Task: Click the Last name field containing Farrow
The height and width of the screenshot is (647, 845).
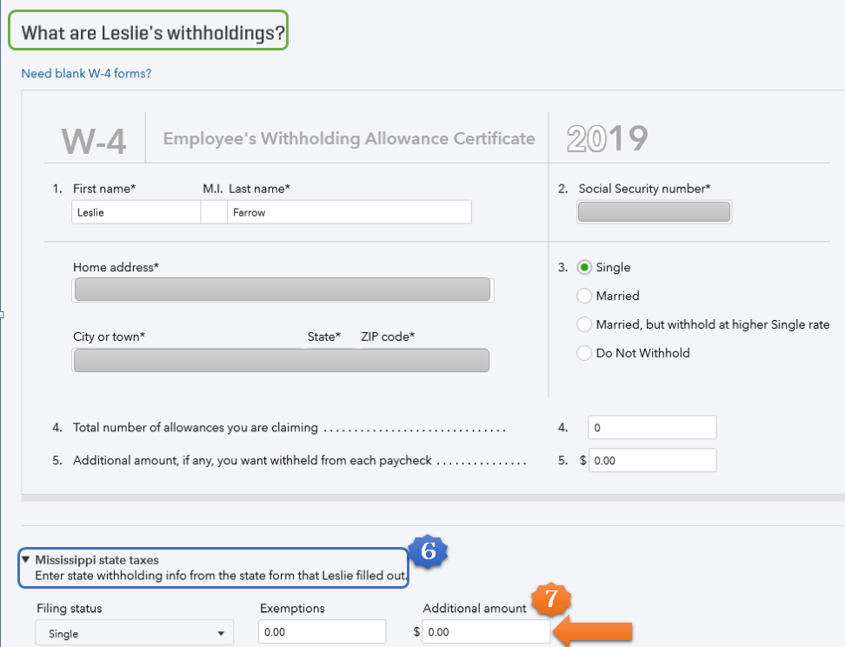Action: [349, 212]
